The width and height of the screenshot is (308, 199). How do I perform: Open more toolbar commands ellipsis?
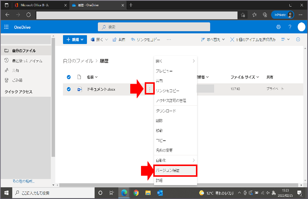click(x=169, y=39)
